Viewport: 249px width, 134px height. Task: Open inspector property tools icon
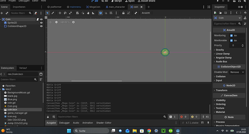[x=245, y=24]
